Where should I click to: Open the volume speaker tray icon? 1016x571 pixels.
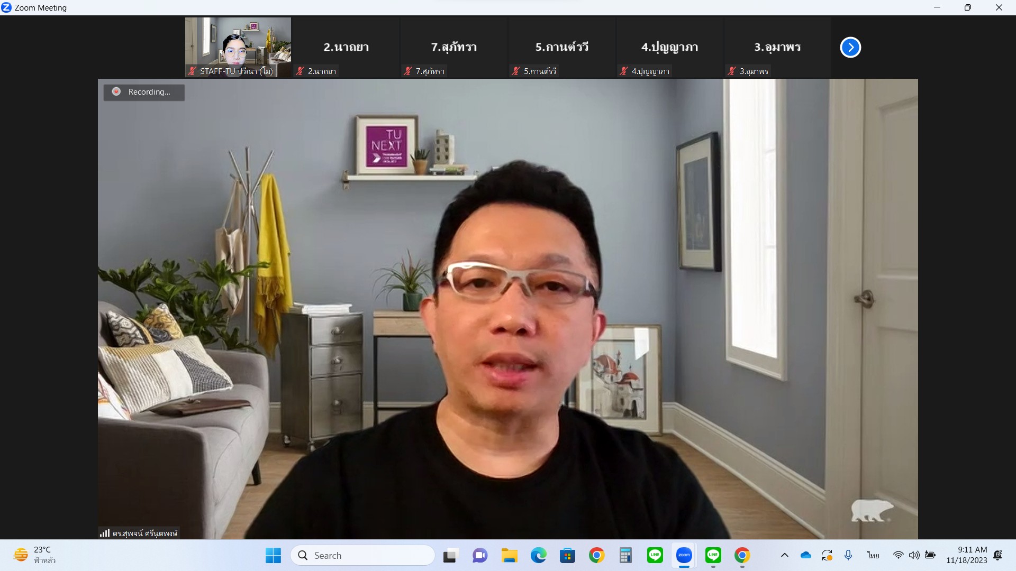point(914,555)
